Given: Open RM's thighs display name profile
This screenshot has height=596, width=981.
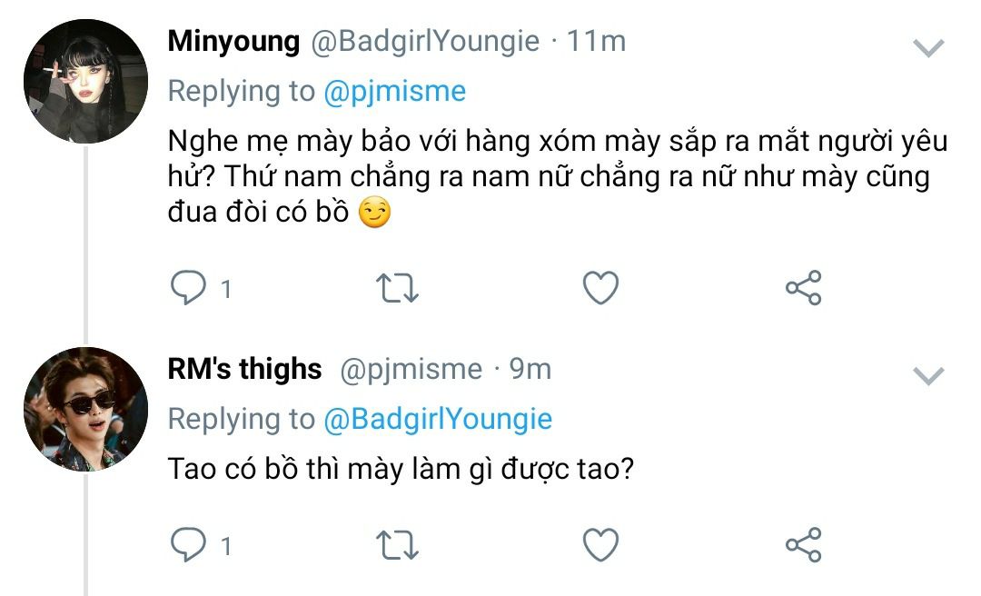Looking at the screenshot, I should [244, 369].
